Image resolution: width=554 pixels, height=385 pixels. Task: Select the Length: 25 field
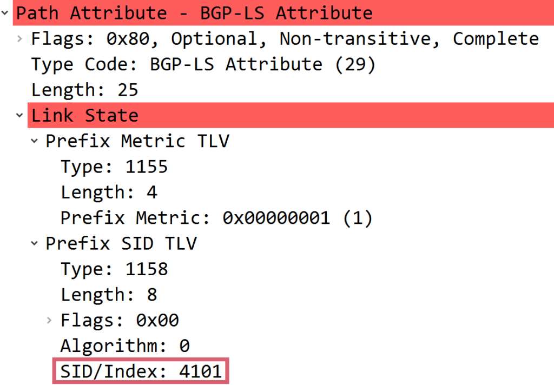pyautogui.click(x=84, y=90)
